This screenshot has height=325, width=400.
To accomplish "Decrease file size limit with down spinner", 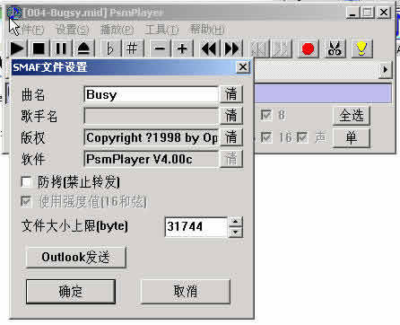I will pos(236,233).
